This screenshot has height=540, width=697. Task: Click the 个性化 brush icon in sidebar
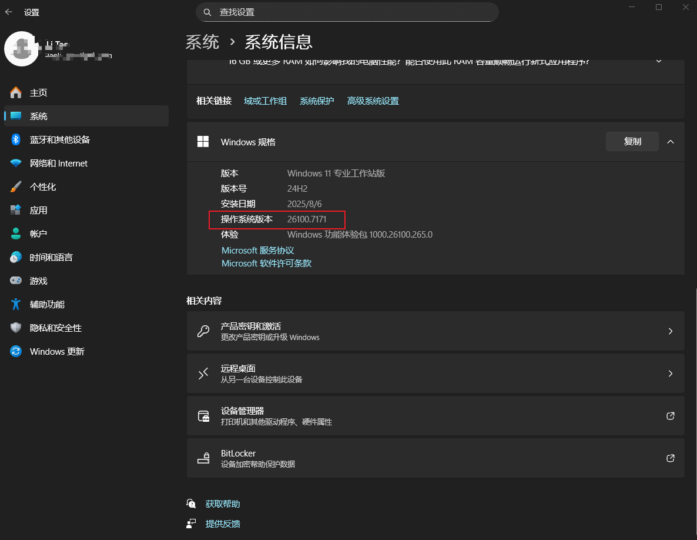click(15, 186)
